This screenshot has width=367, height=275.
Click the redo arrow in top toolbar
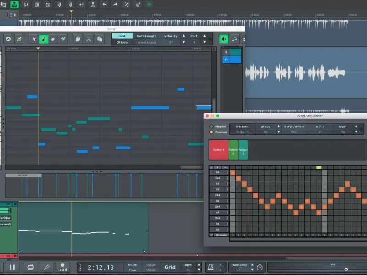coord(115,5)
